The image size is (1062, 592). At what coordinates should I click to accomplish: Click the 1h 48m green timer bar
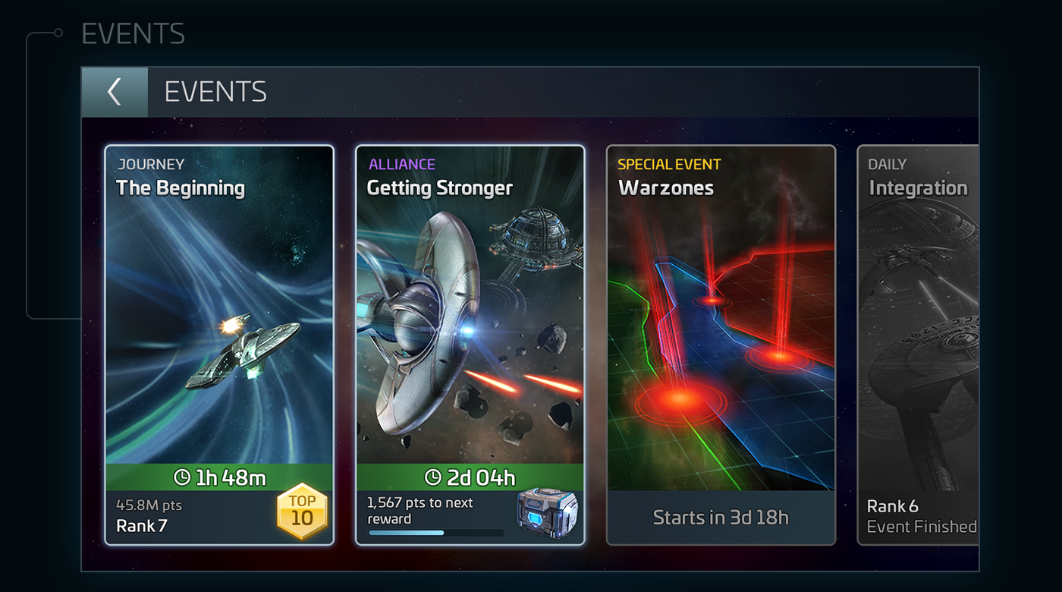click(219, 477)
